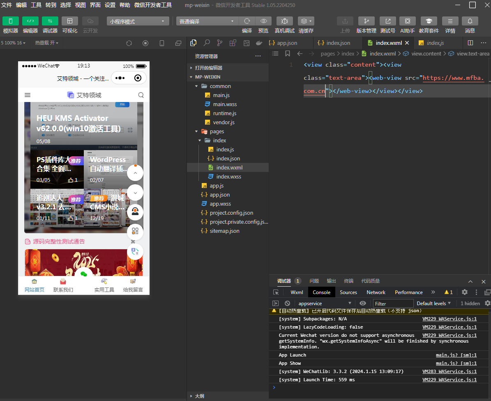This screenshot has width=491, height=401.
Task: Toggle the simulator panel button
Action: tap(11, 21)
